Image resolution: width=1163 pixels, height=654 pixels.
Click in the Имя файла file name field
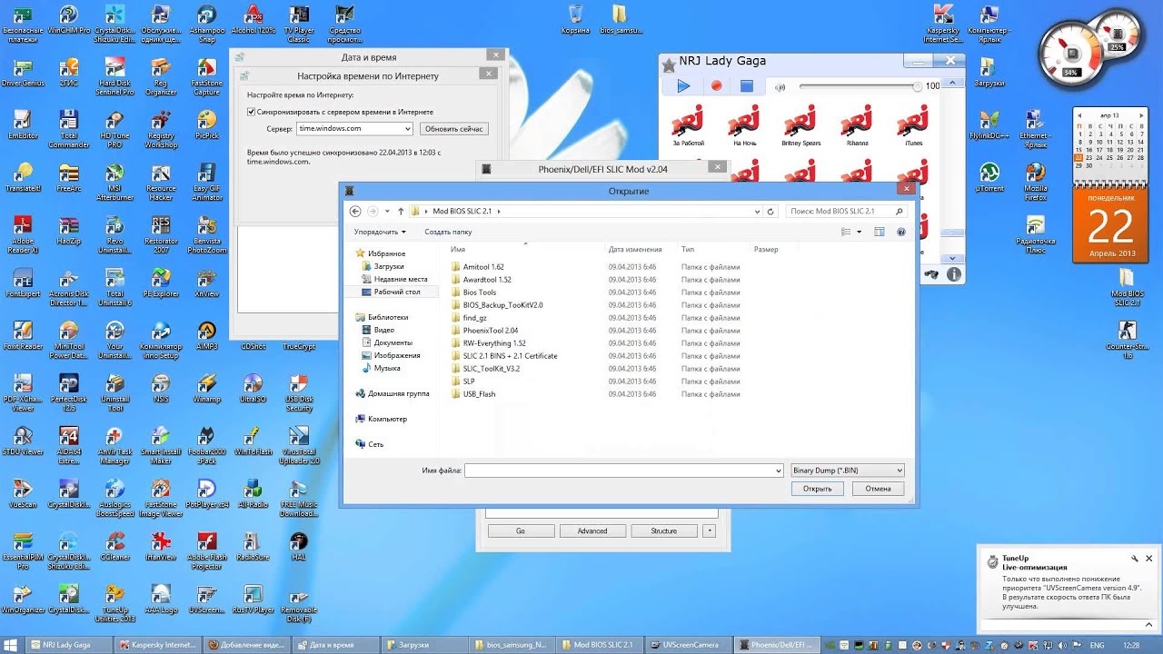623,471
